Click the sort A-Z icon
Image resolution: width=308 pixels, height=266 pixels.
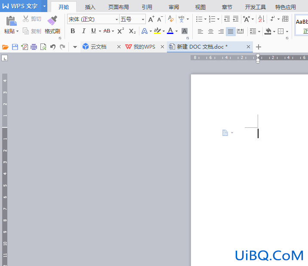tap(261, 19)
